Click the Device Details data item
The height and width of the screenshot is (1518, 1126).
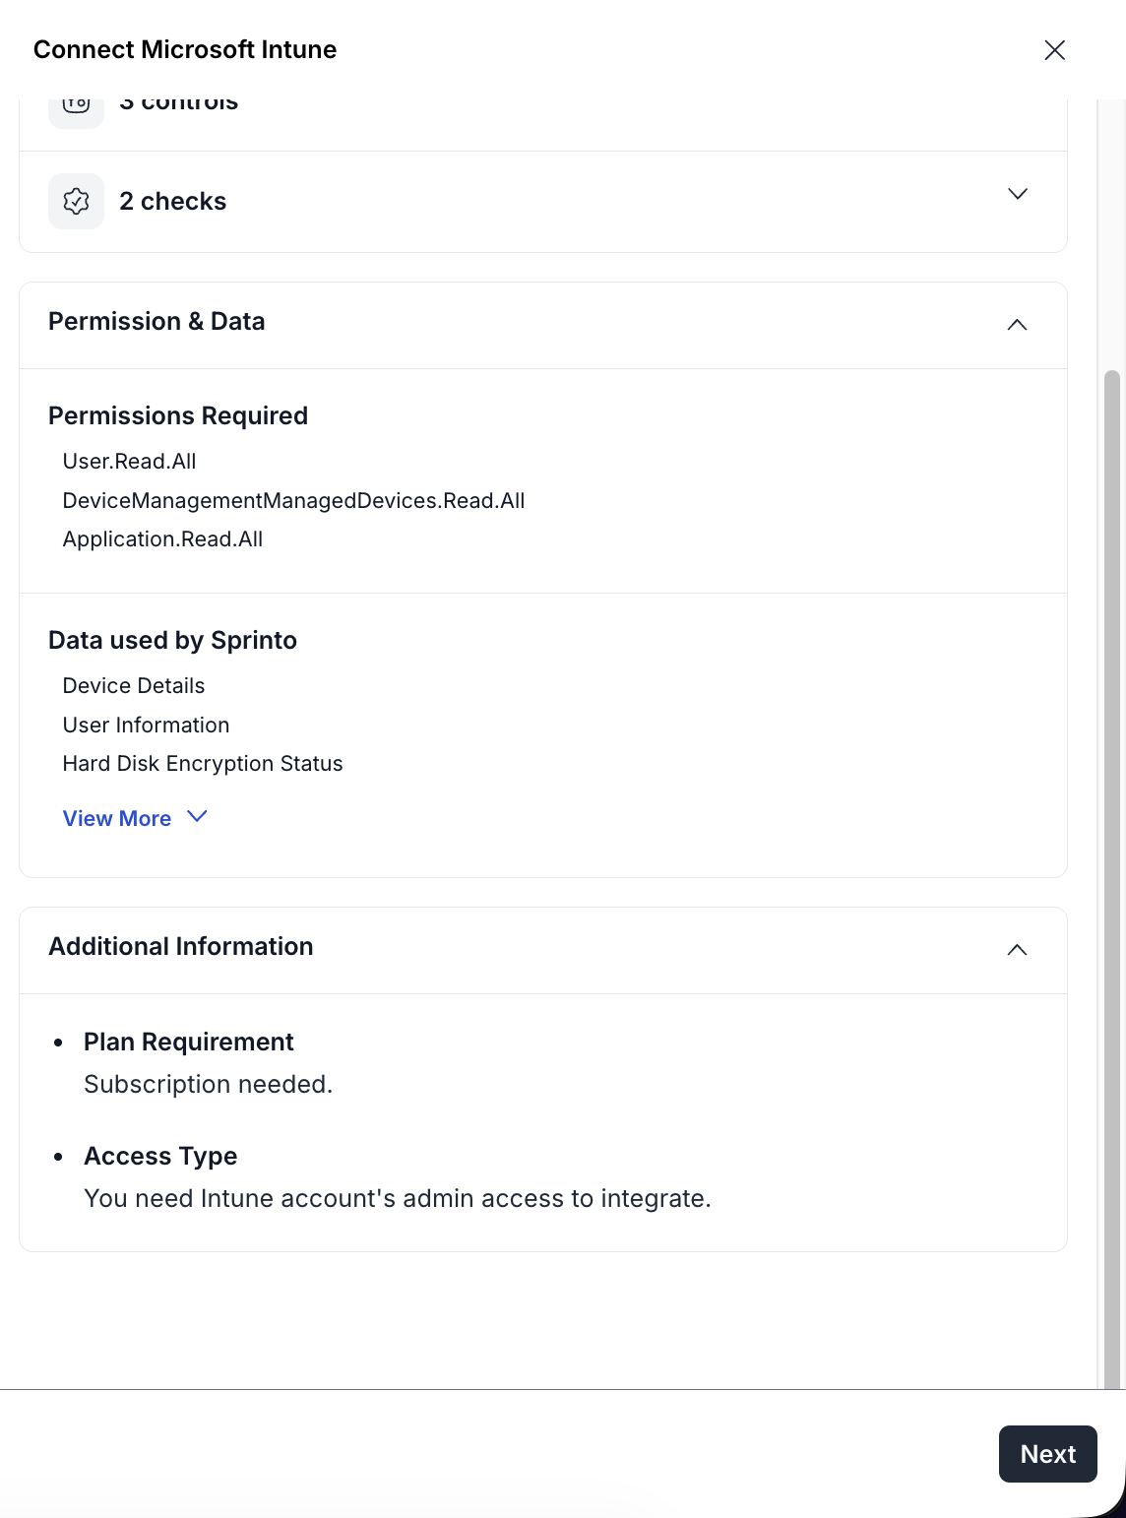[x=134, y=686]
